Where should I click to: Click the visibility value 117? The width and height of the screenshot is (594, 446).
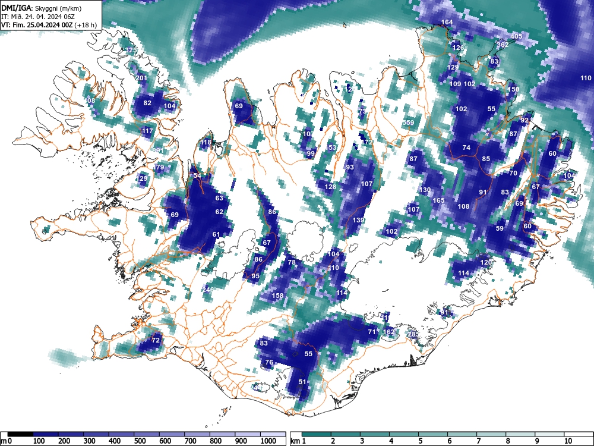pyautogui.click(x=147, y=131)
